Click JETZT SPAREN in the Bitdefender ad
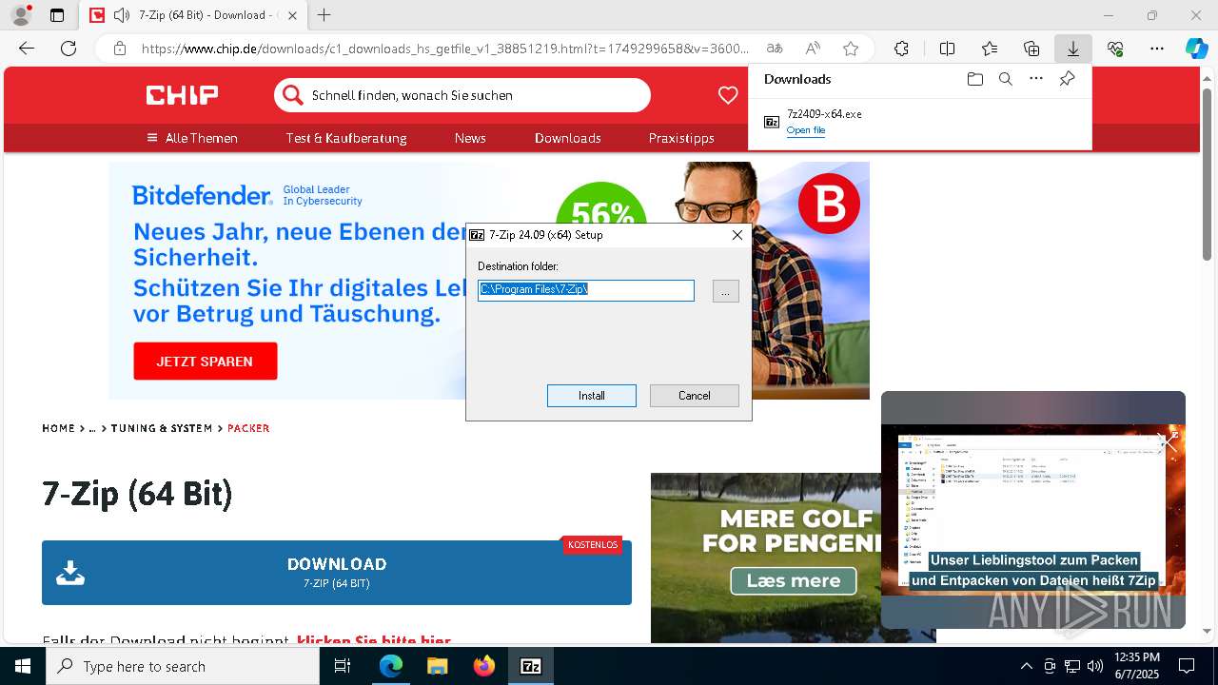This screenshot has height=685, width=1218. point(205,362)
